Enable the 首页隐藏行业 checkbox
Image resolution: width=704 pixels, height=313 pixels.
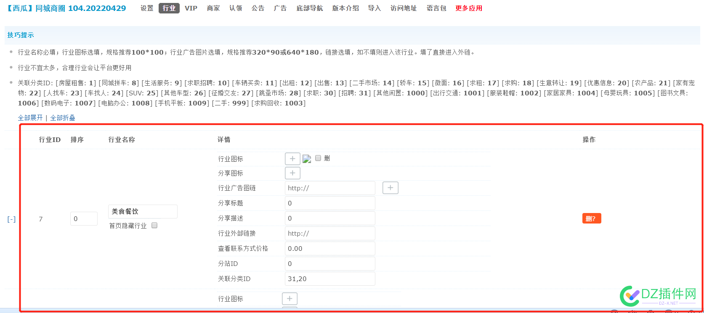point(154,225)
